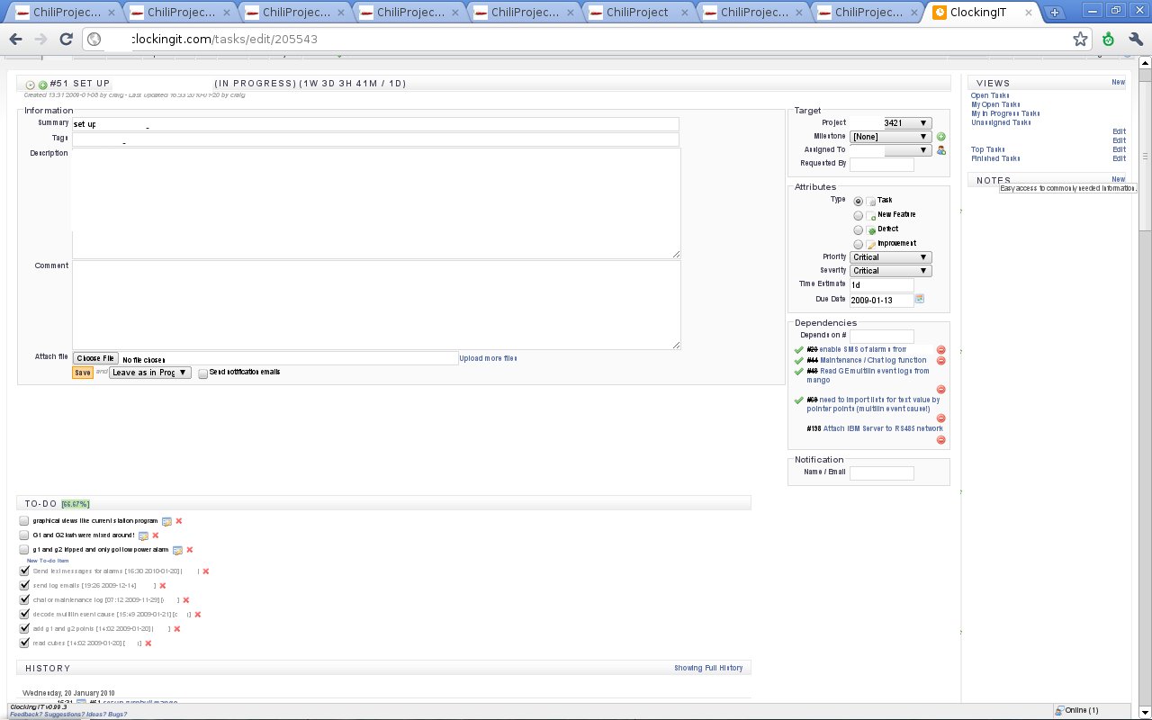This screenshot has height=720, width=1152.
Task: Delete to-do 'Send text messages for alarms'
Action: (206, 571)
